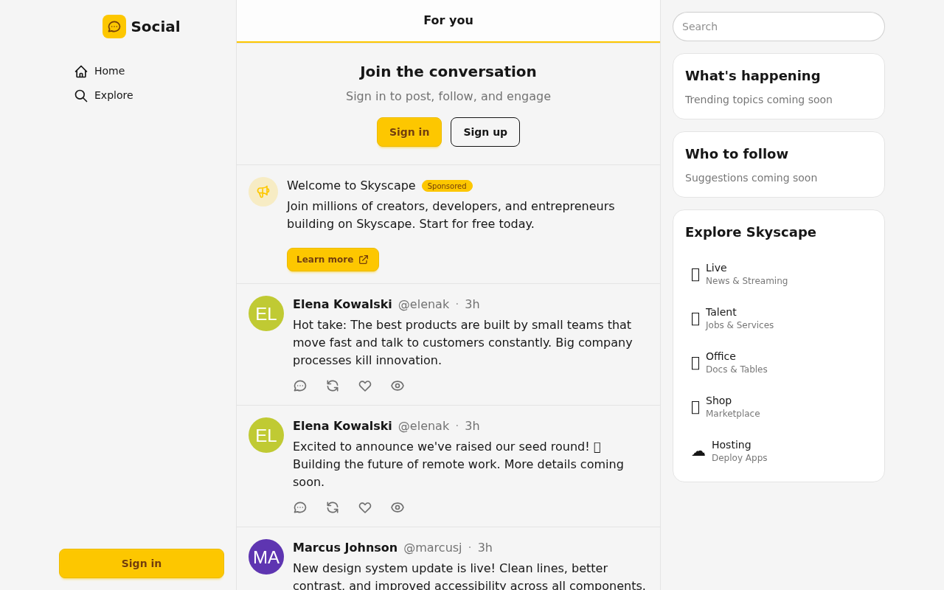Repost Elena's seed round announcement

pyautogui.click(x=333, y=507)
